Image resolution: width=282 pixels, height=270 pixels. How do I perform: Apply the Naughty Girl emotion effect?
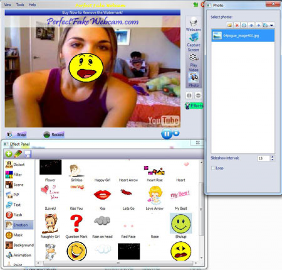[x=50, y=226]
